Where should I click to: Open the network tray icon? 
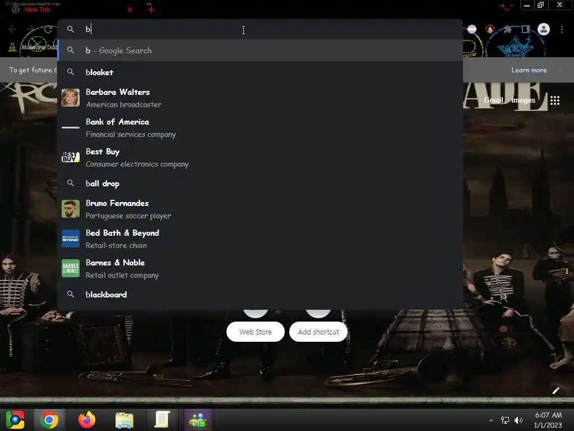tap(505, 420)
